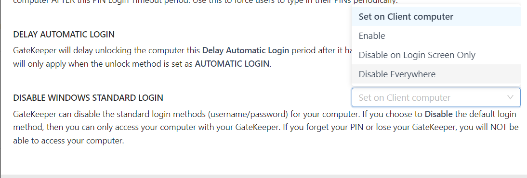Image resolution: width=527 pixels, height=178 pixels.
Task: Open the Disable Windows Standard Login combo box
Action: pyautogui.click(x=436, y=97)
